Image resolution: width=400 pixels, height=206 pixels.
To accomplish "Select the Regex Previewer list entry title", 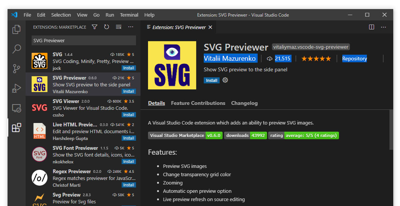I will coord(72,171).
